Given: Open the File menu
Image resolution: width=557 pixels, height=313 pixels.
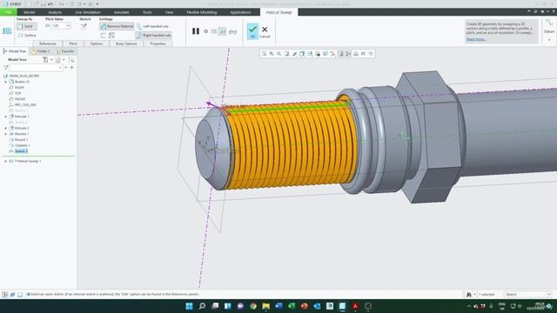Looking at the screenshot, I should pos(9,12).
